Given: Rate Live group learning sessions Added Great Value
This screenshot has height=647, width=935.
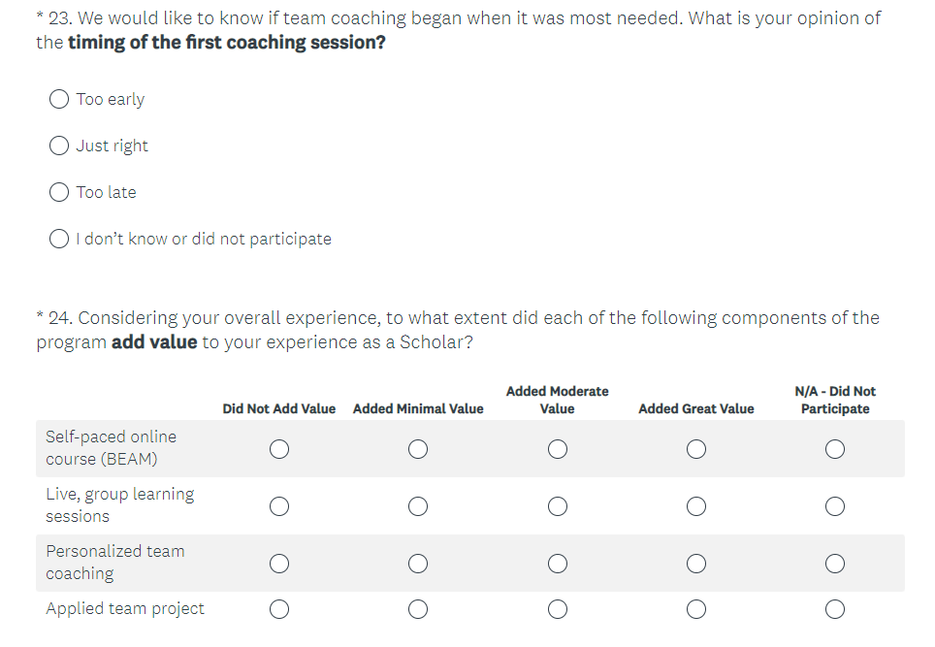Looking at the screenshot, I should tap(696, 506).
